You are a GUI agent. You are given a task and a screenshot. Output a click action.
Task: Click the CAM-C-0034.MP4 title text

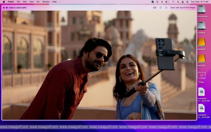click(x=18, y=8)
